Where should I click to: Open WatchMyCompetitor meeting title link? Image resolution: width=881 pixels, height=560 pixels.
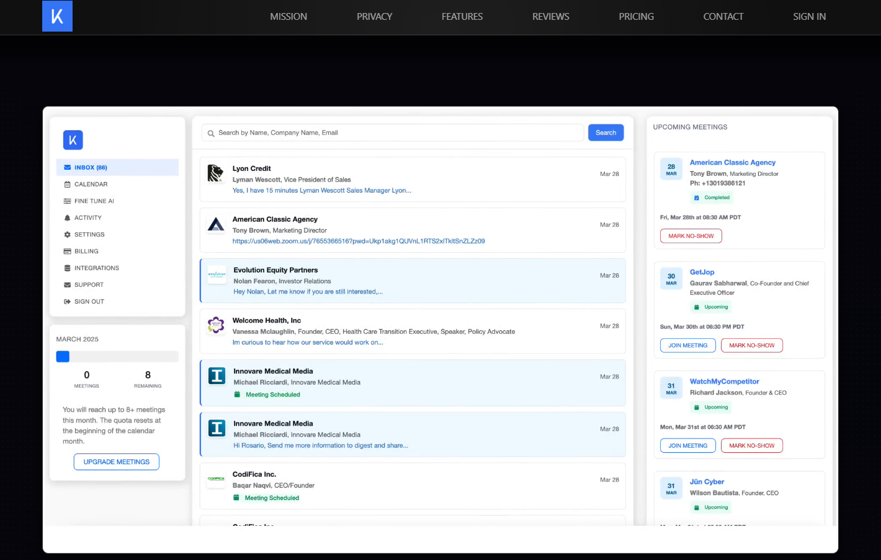coord(725,382)
